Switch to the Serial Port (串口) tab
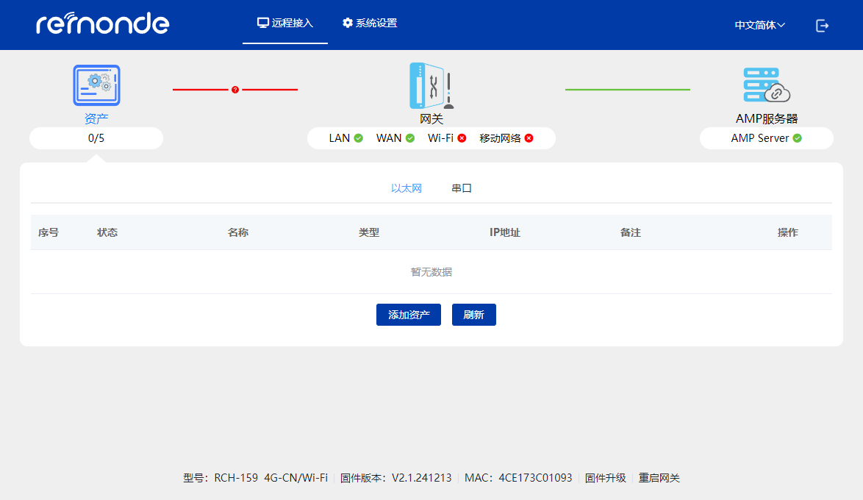Image resolution: width=863 pixels, height=500 pixels. pyautogui.click(x=462, y=188)
